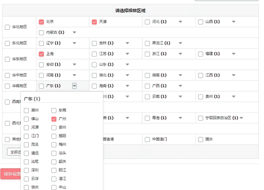Uncheck the 北京 checkbox
264x190 pixels.
coord(41,22)
